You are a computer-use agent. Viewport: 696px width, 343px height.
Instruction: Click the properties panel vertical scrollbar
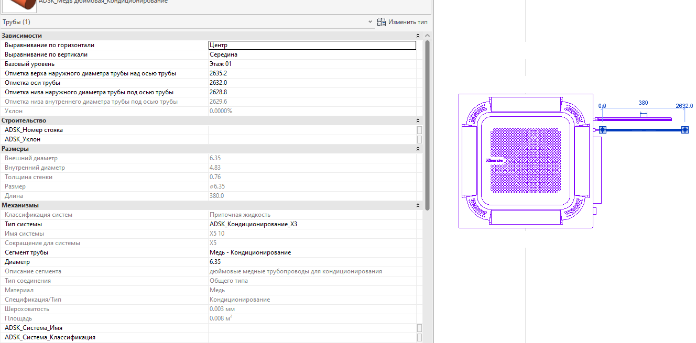427,126
